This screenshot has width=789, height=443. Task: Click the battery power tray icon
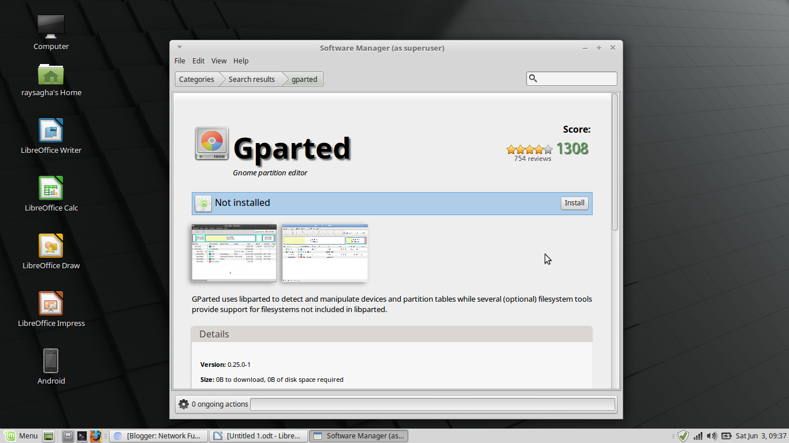pos(726,436)
